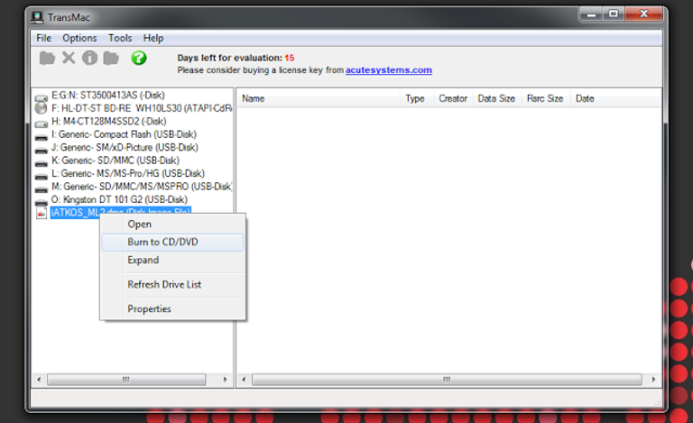
Task: Click the TransMac title bar app icon
Action: [38, 17]
